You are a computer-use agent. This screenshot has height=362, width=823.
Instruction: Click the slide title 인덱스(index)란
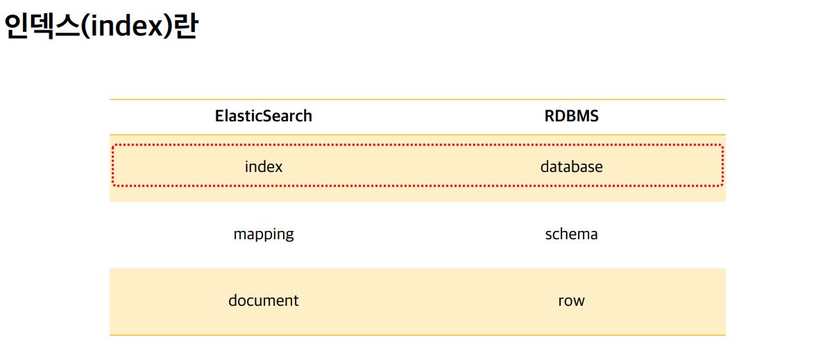pyautogui.click(x=101, y=27)
